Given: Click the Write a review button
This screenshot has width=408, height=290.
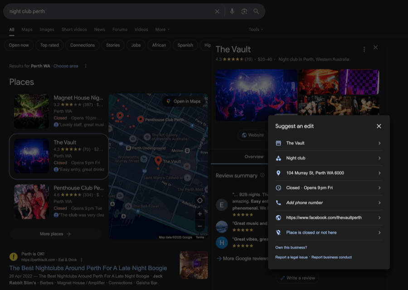Looking at the screenshot, I should point(297,278).
